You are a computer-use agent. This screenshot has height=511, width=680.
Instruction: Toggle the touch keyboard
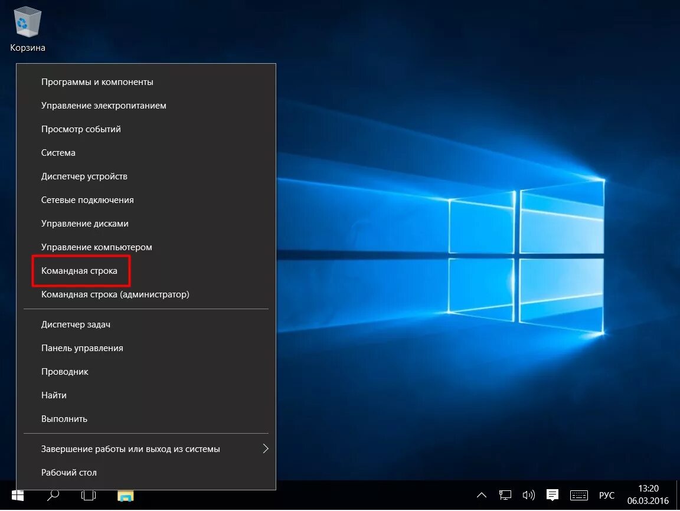coord(578,495)
